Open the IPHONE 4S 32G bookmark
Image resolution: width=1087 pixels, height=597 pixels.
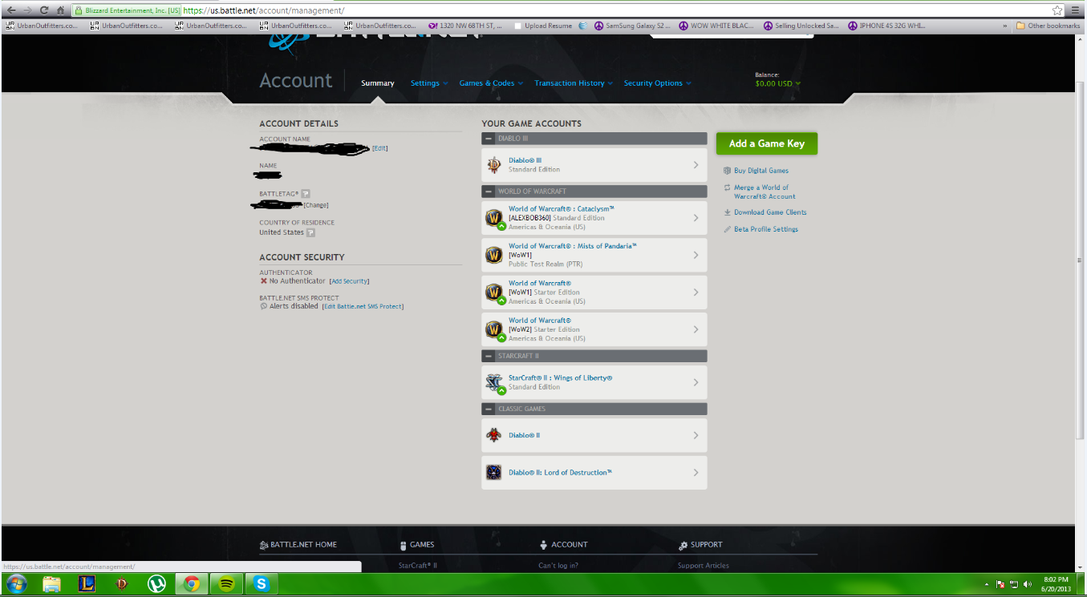tap(886, 26)
